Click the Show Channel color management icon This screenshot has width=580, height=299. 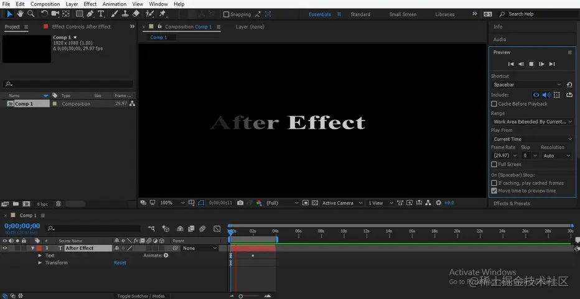(x=259, y=203)
